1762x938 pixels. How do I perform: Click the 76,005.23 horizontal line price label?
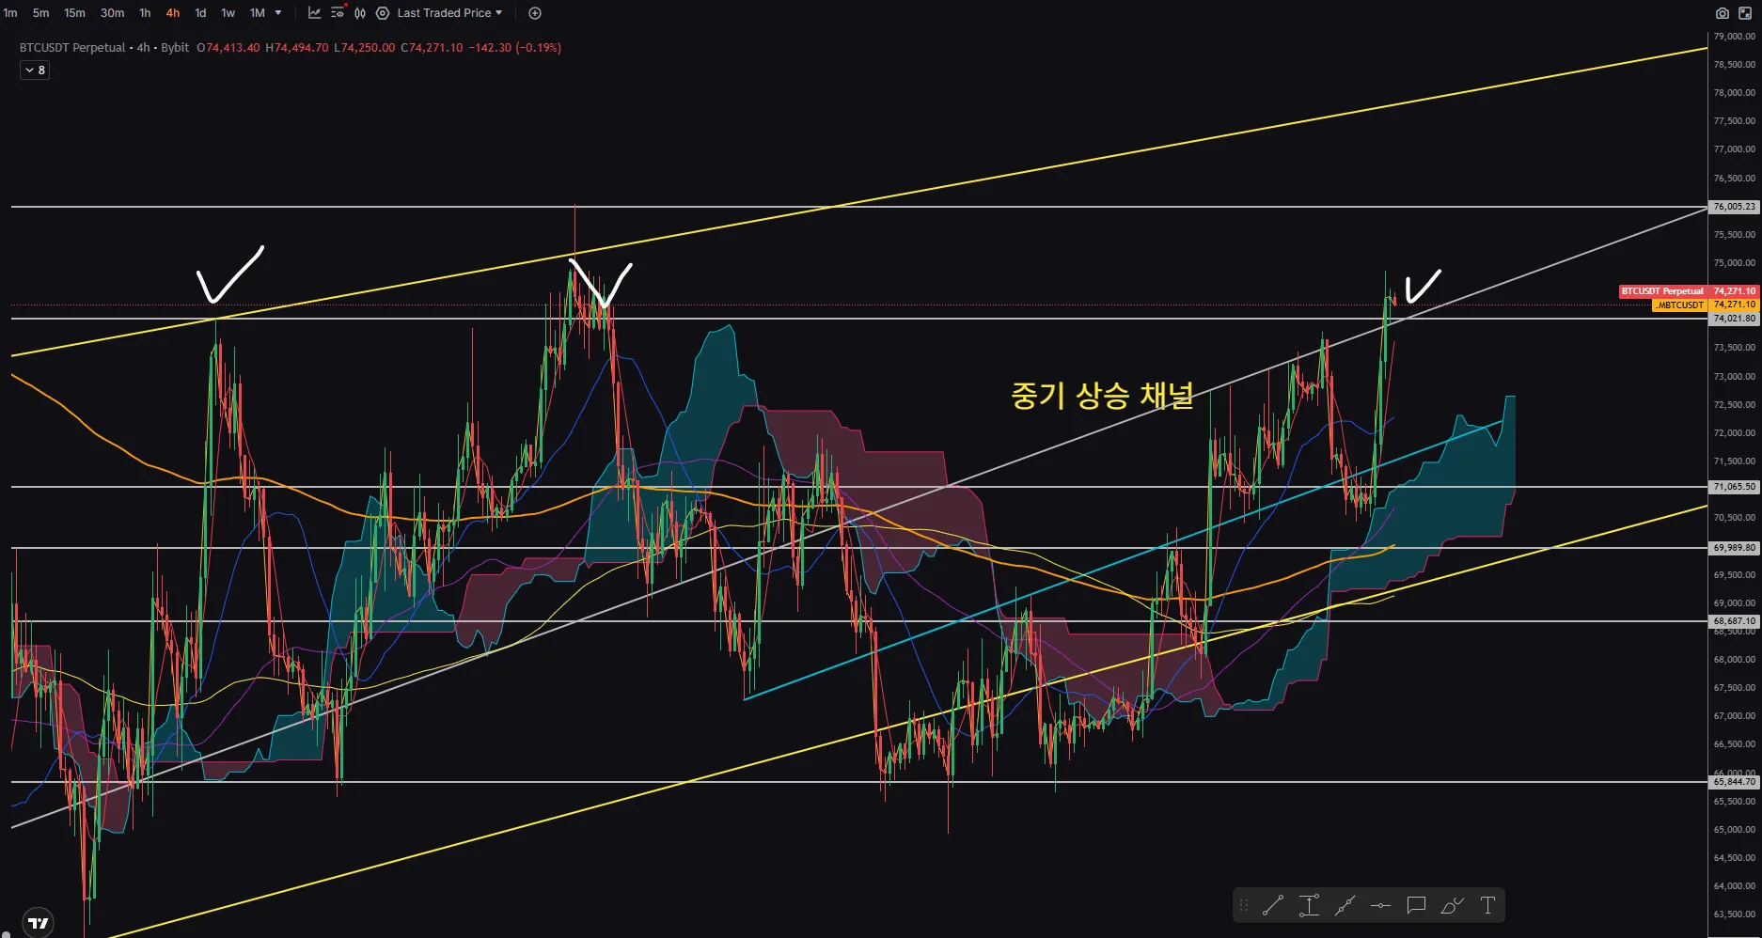coord(1733,207)
